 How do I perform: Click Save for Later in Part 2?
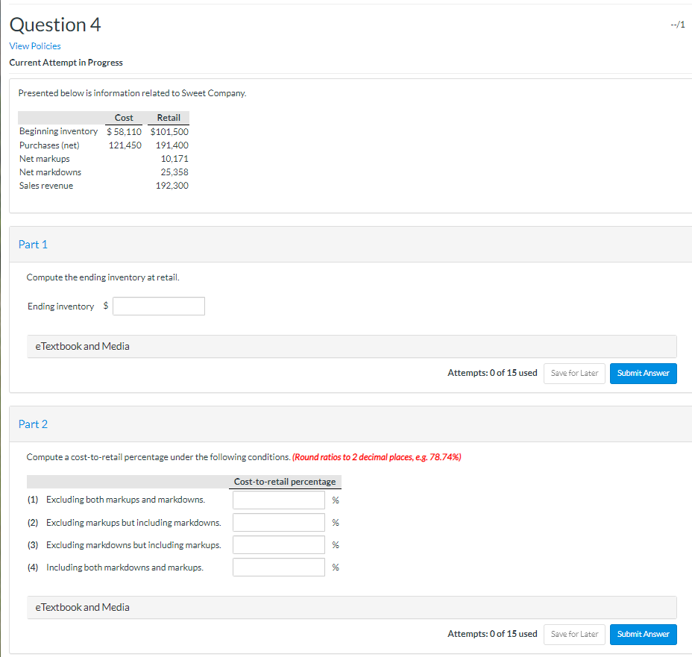(x=573, y=634)
